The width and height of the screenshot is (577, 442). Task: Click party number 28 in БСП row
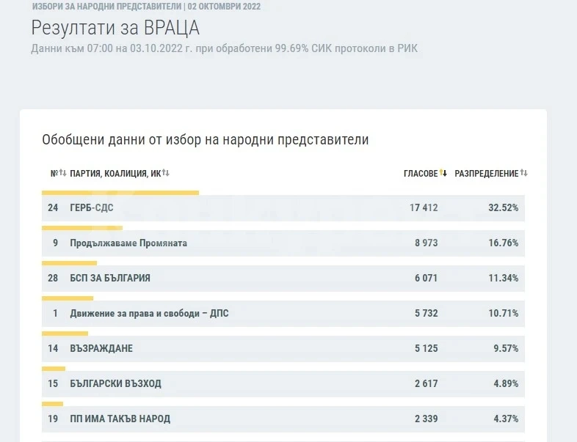[x=53, y=278]
